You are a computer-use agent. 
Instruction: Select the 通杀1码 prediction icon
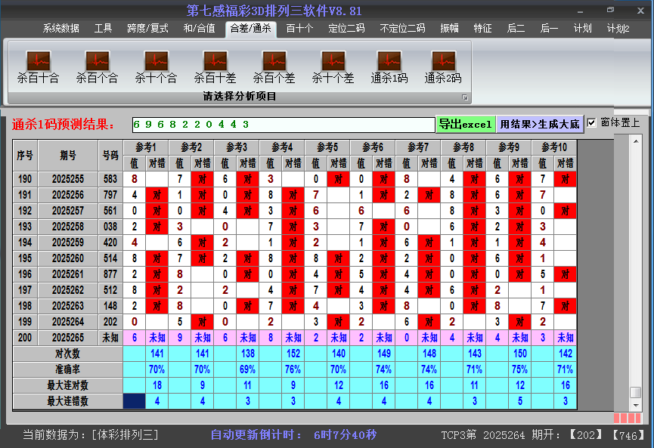388,65
